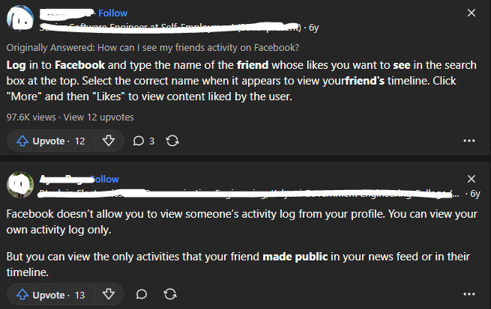Viewport: 491px width, 309px height.
Task: Follow the second answer's author
Action: pos(105,180)
